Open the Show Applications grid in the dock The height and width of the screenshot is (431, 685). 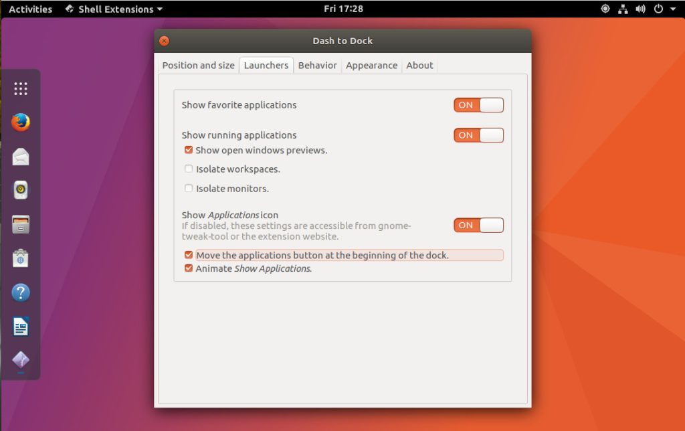(21, 88)
